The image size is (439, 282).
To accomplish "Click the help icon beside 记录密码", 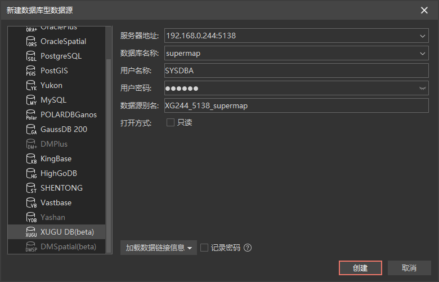I will [x=248, y=248].
